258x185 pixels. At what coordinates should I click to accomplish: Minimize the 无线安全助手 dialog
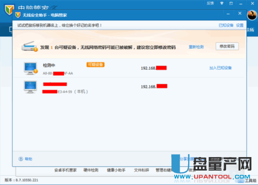pos(228,14)
